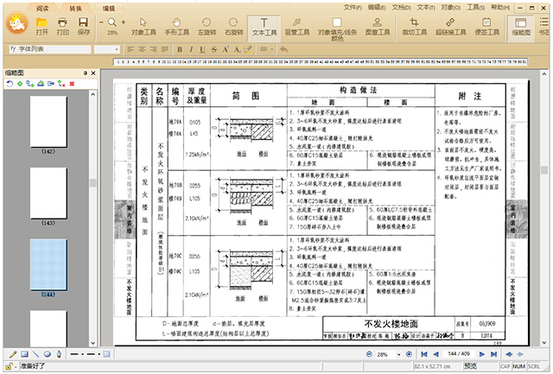Switch to the 阅读 tab
This screenshot has height=374, width=553.
42,8
